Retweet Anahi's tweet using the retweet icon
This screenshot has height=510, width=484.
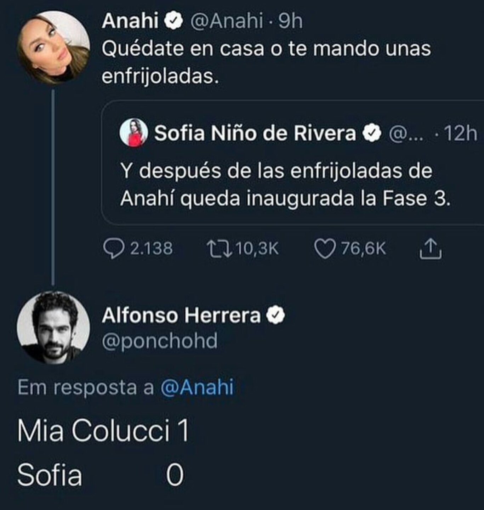point(219,249)
